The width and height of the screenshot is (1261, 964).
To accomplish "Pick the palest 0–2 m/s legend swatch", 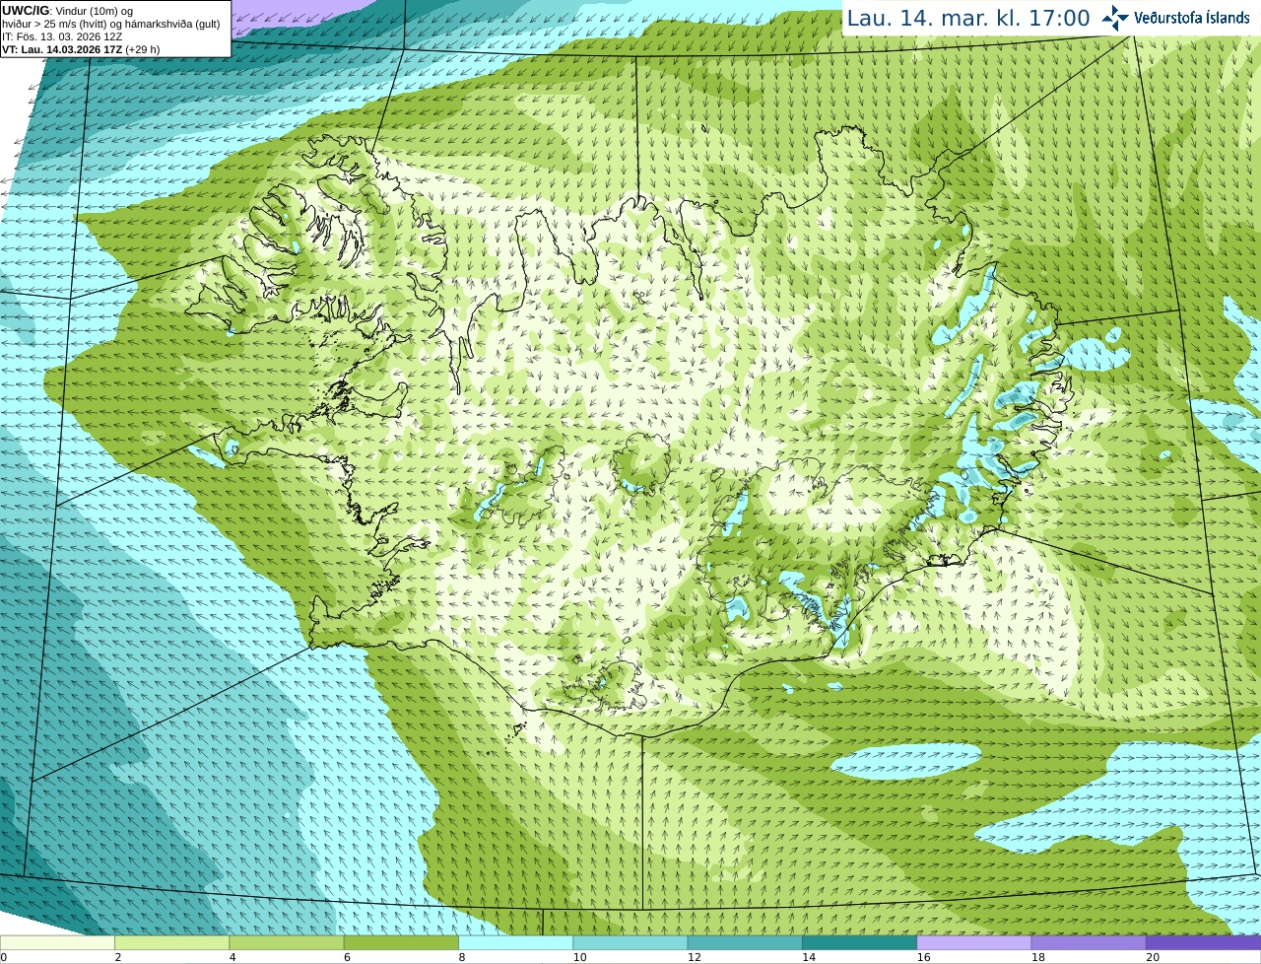I will pyautogui.click(x=57, y=942).
